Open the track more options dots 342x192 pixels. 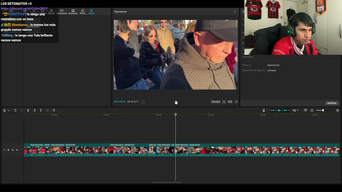click(x=21, y=150)
